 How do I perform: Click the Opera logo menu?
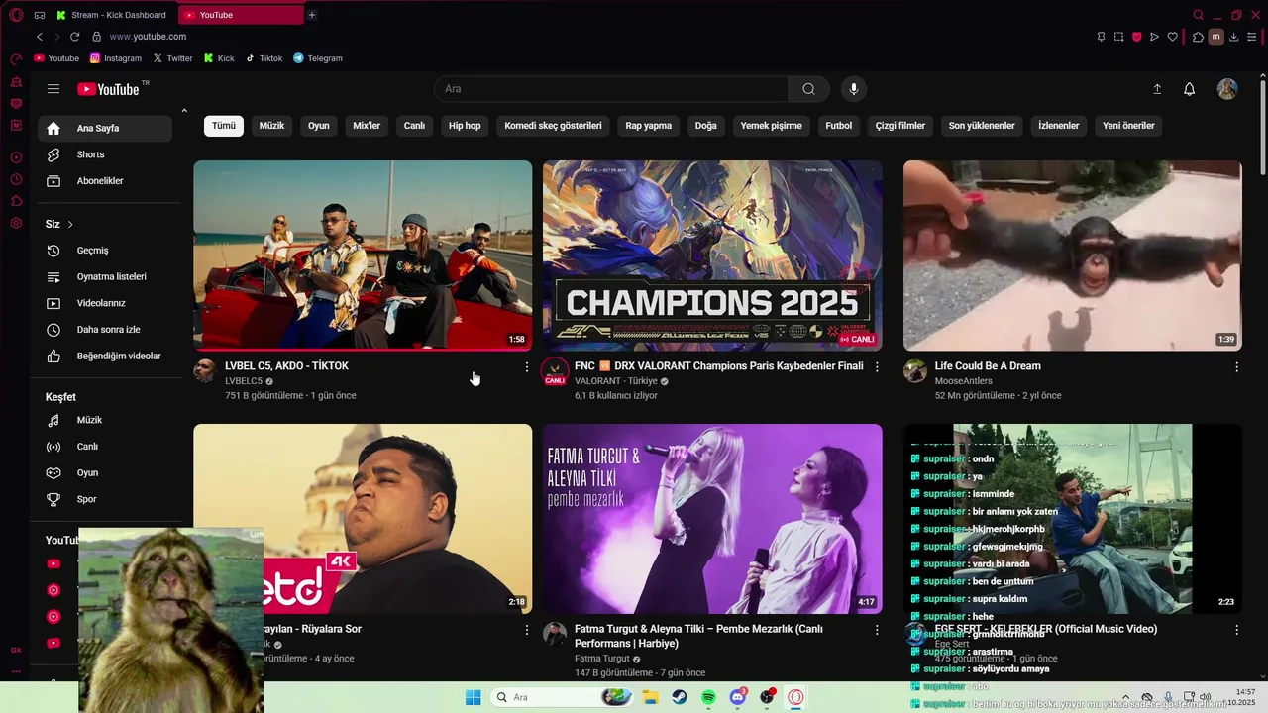(16, 15)
